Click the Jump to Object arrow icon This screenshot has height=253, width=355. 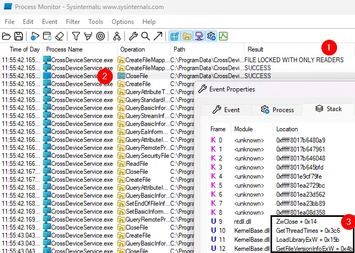tap(158, 36)
